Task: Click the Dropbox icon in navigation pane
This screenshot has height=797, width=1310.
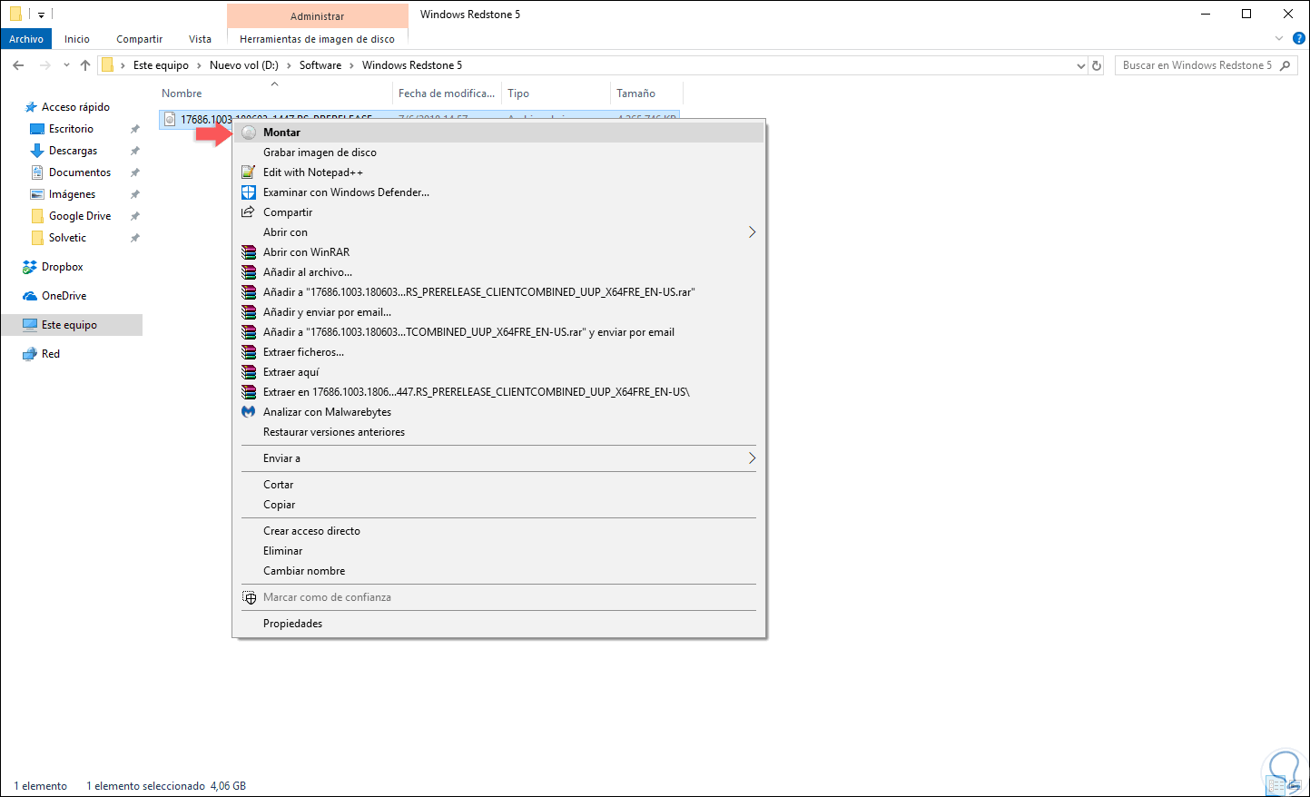Action: (x=30, y=267)
